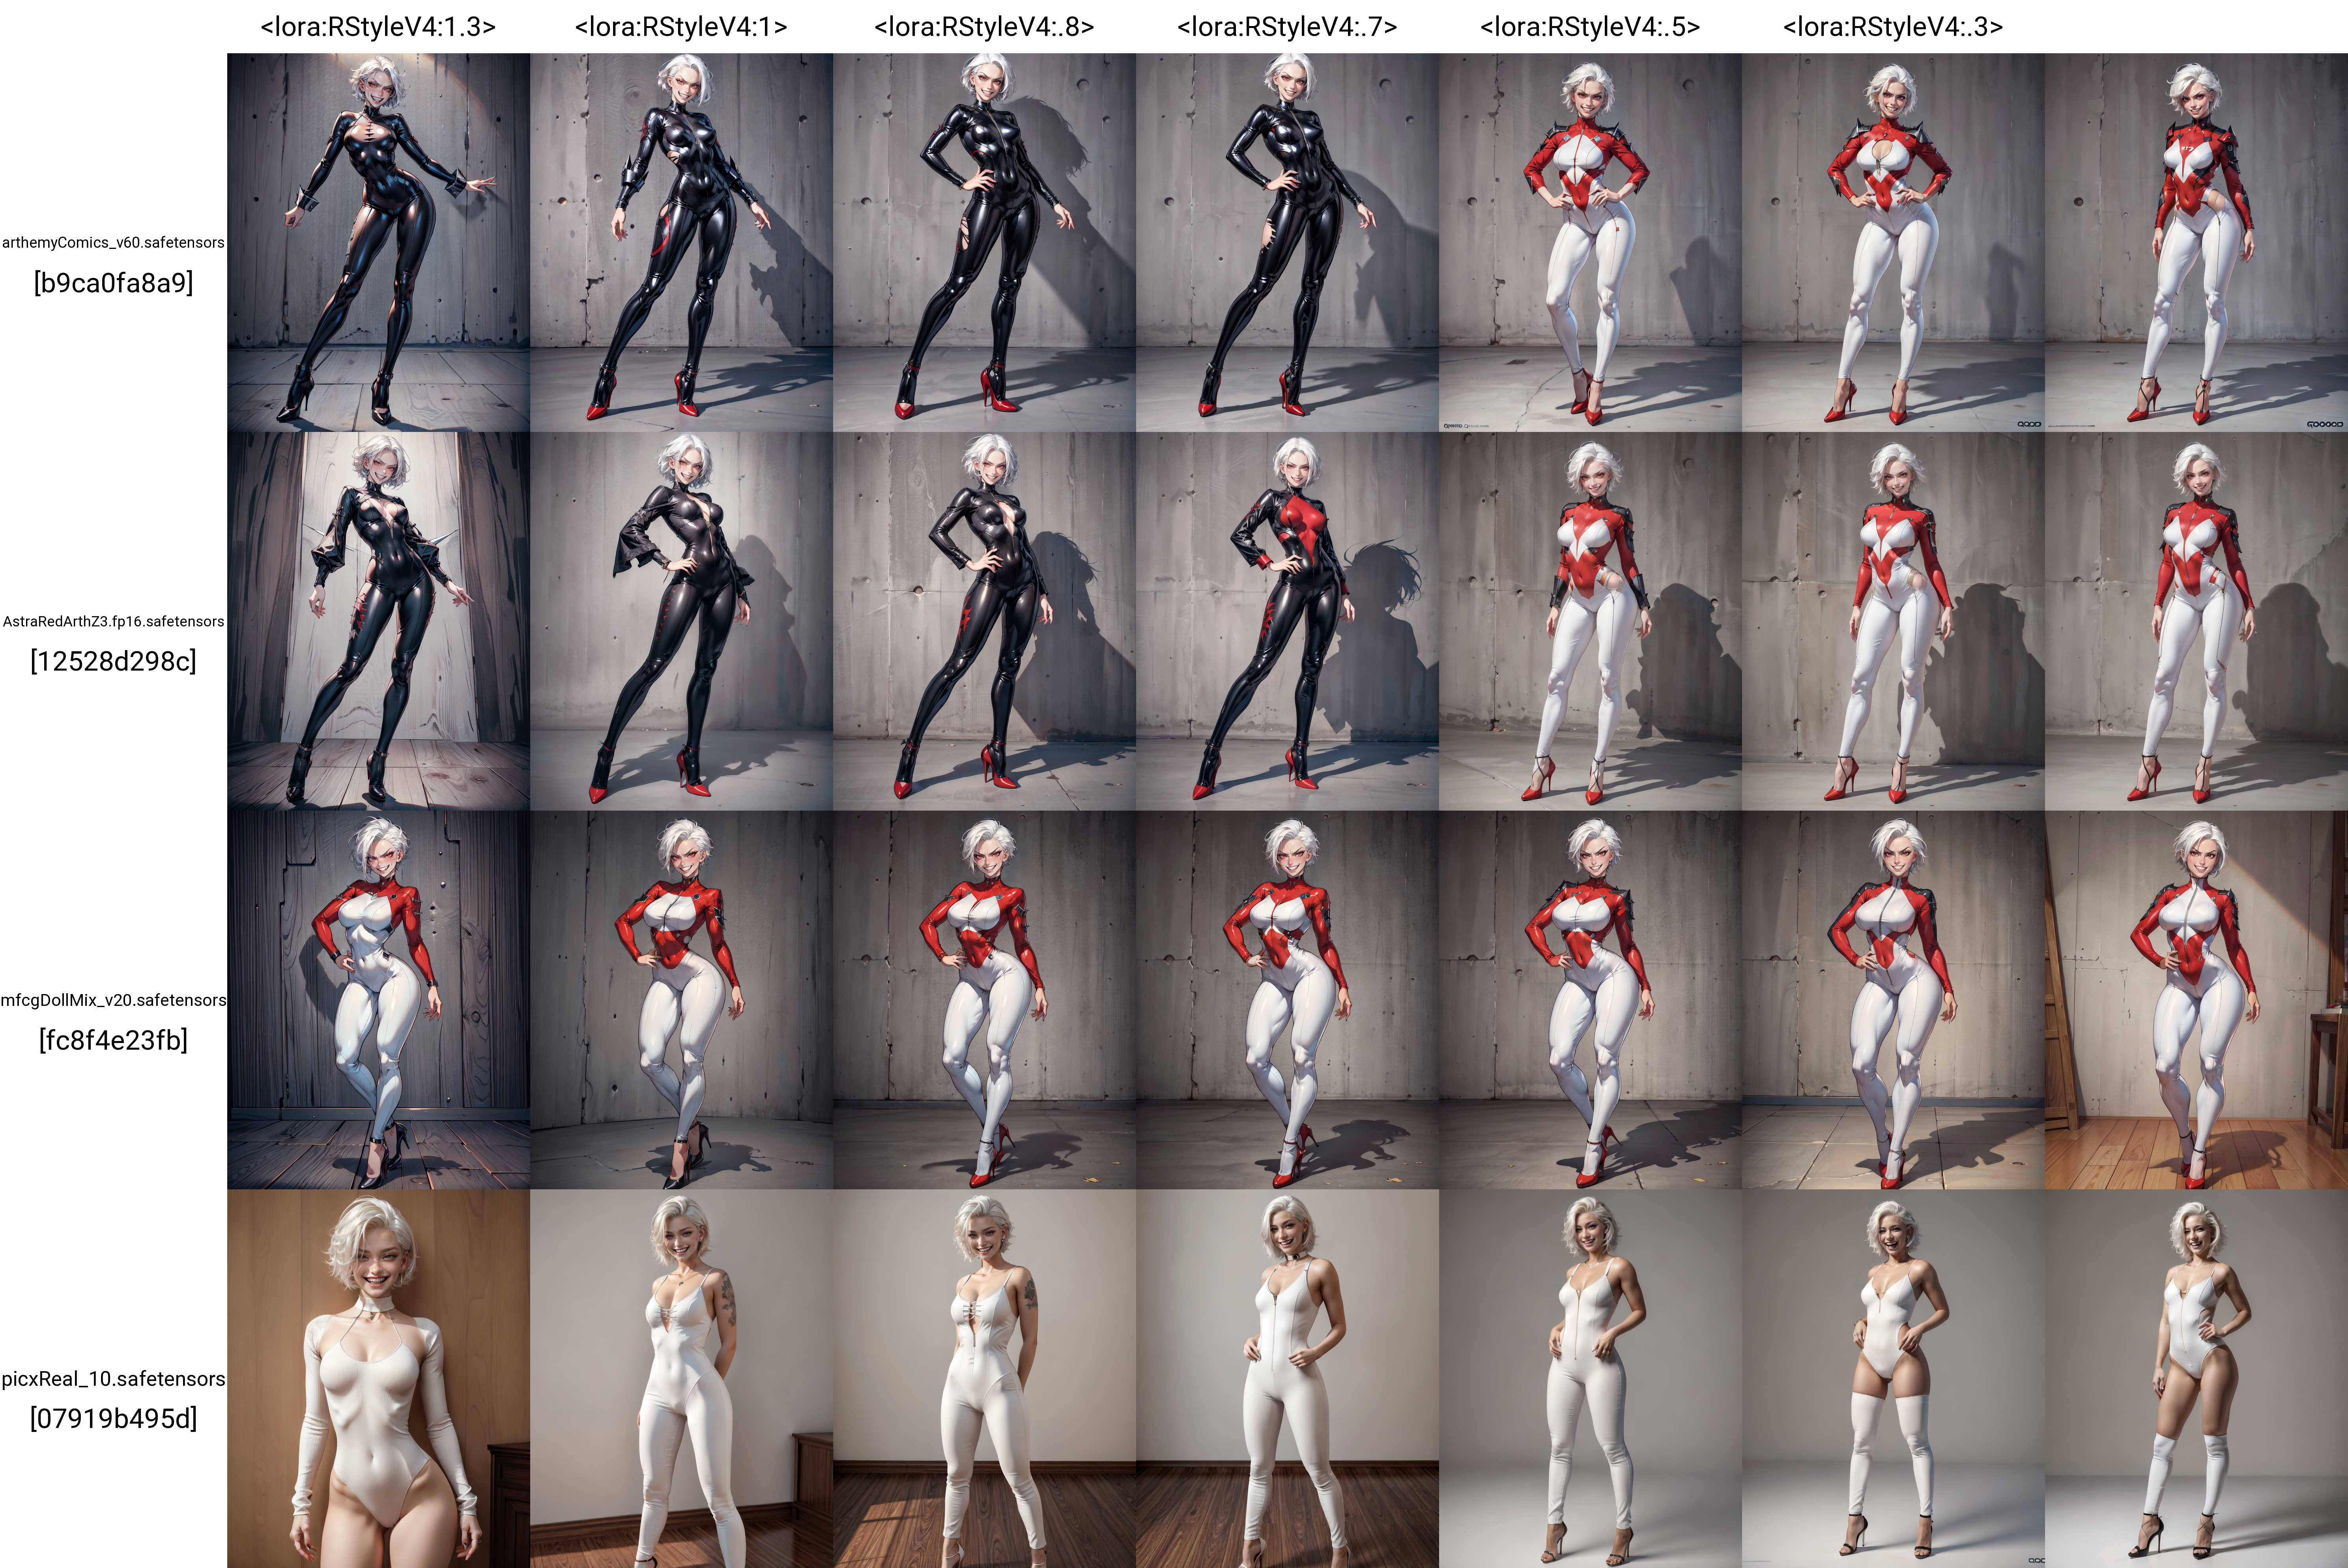The image size is (2348, 1568).
Task: Select the AstraRedArthZ3.fp16.safetensors row label
Action: pyautogui.click(x=113, y=621)
